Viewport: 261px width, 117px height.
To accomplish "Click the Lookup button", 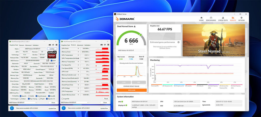I will tap(52, 49).
